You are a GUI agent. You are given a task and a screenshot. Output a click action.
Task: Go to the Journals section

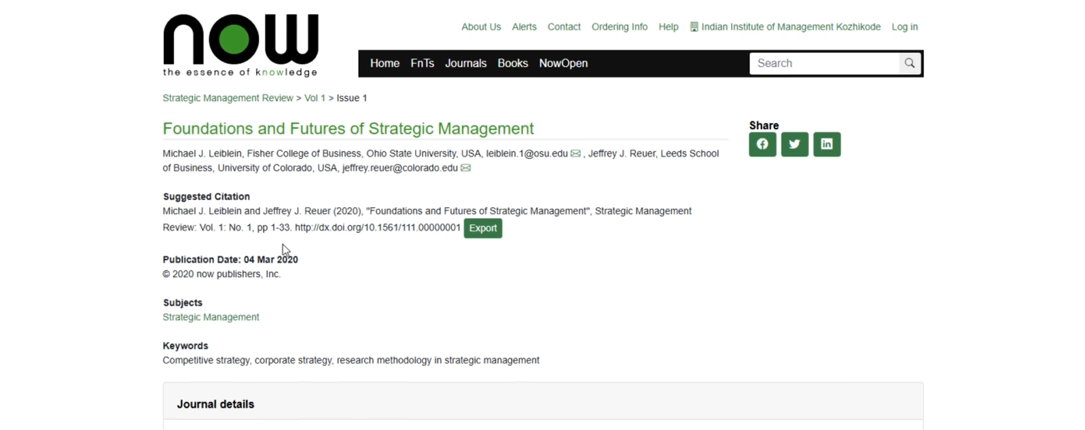click(x=465, y=63)
